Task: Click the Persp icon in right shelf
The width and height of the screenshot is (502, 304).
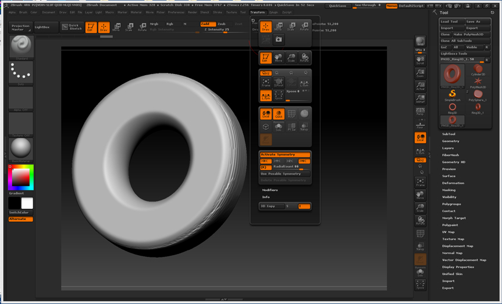Action: pyautogui.click(x=420, y=111)
